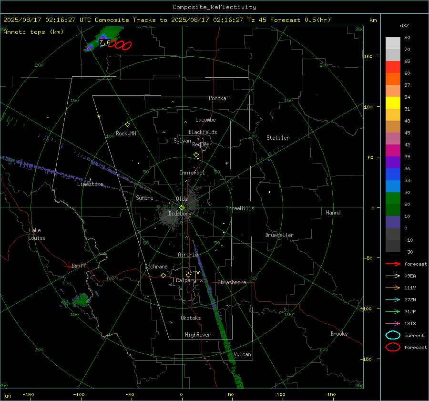Click the Ponoka city label
Image resolution: width=429 pixels, height=401 pixels.
pyautogui.click(x=217, y=98)
